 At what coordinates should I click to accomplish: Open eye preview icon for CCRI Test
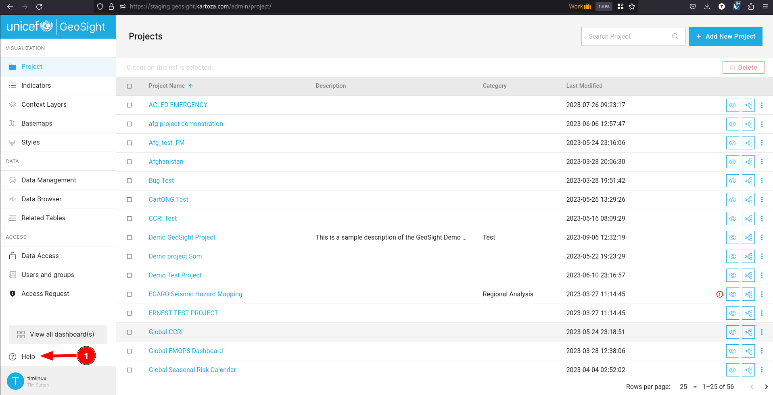[x=732, y=219]
